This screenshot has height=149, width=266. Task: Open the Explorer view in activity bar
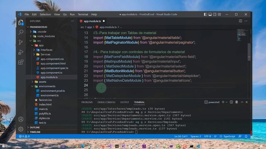(x=21, y=22)
